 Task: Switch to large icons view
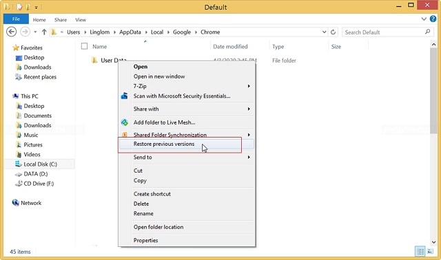click(x=430, y=251)
